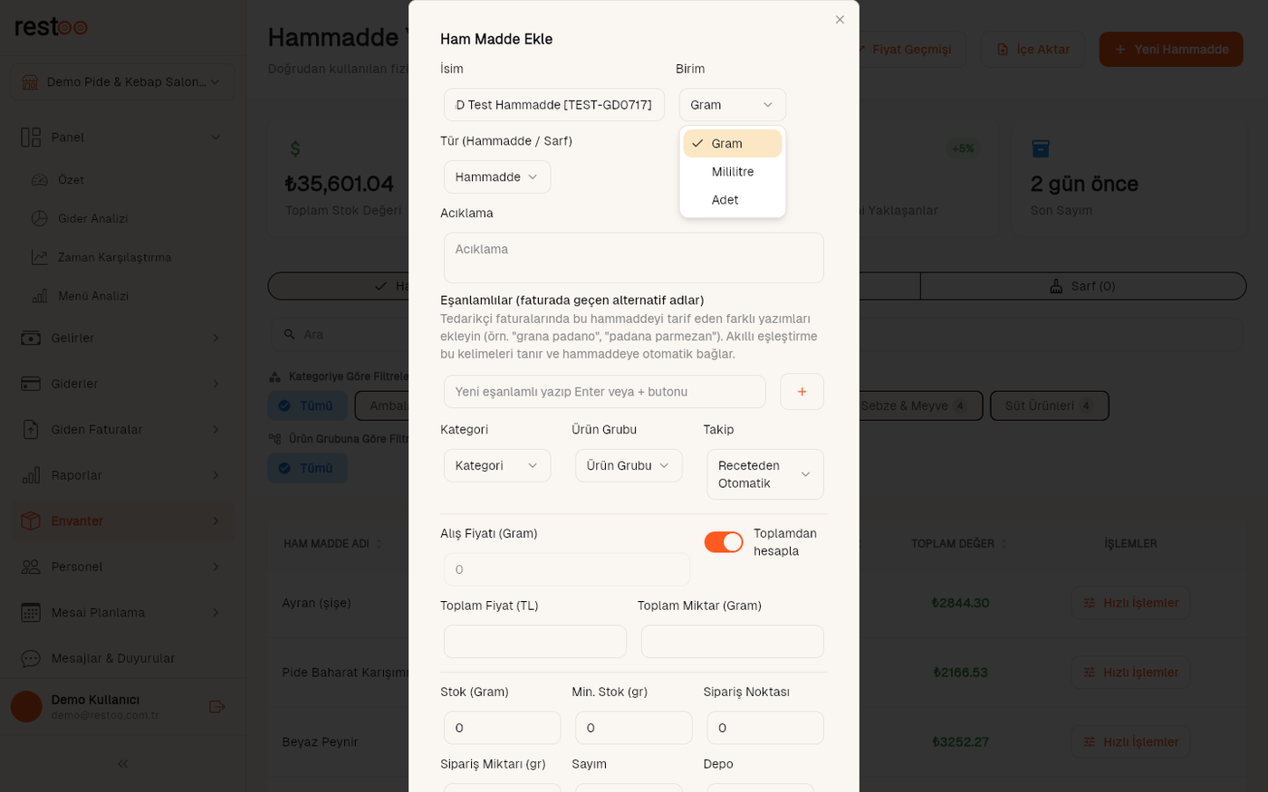Open the Takip Reçeteden Otomatik dropdown
1268x792 pixels.
765,474
